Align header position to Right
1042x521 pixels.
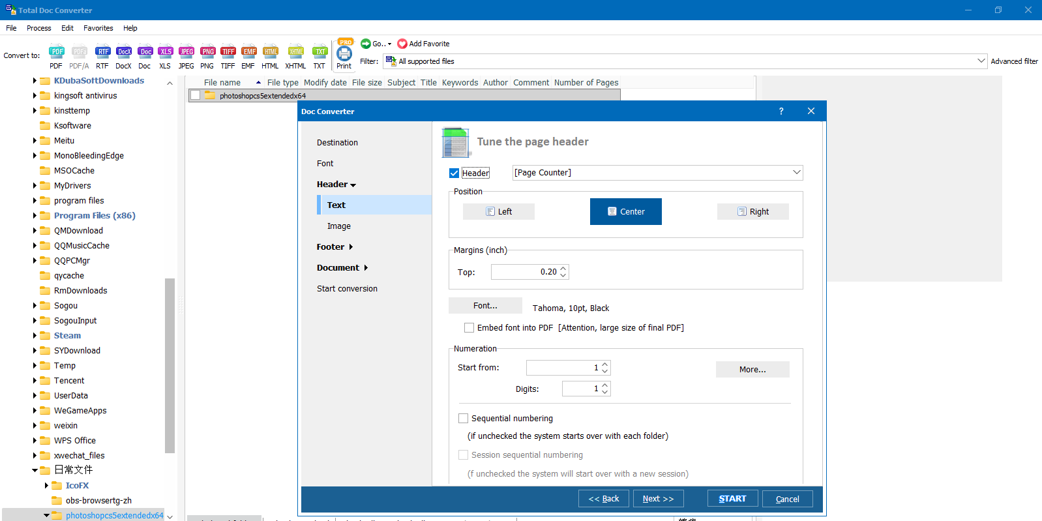[x=752, y=212]
